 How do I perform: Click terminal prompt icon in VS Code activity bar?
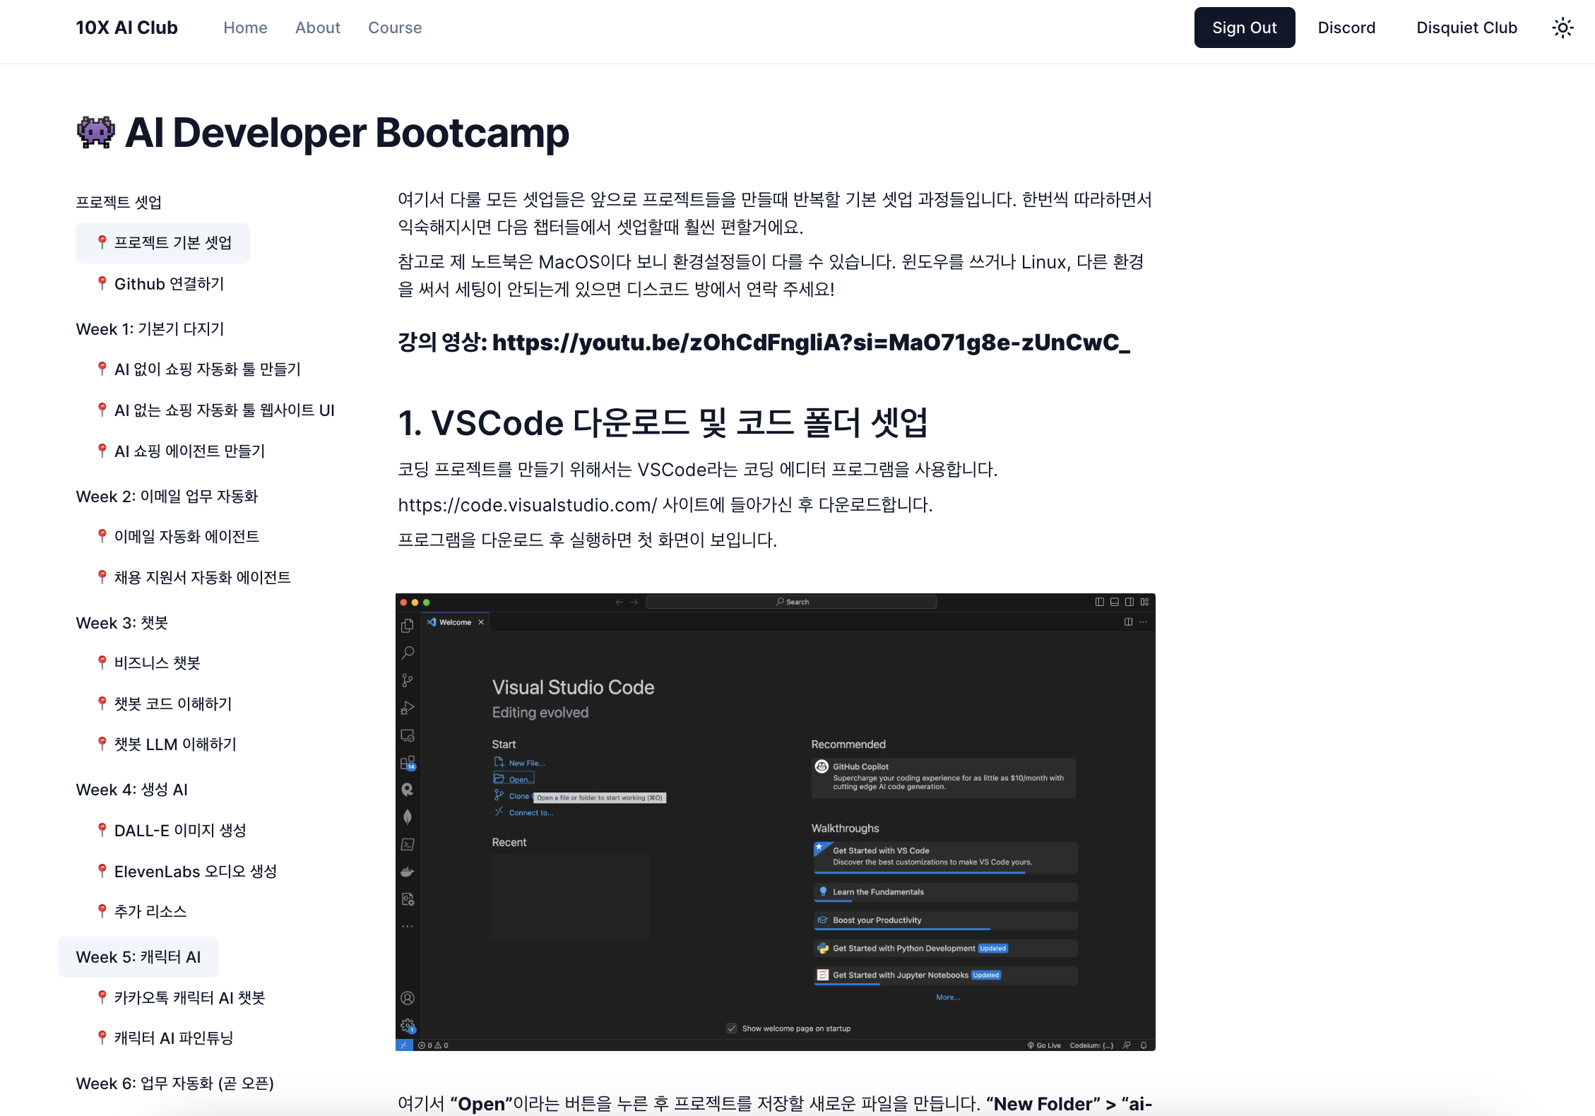[x=408, y=845]
